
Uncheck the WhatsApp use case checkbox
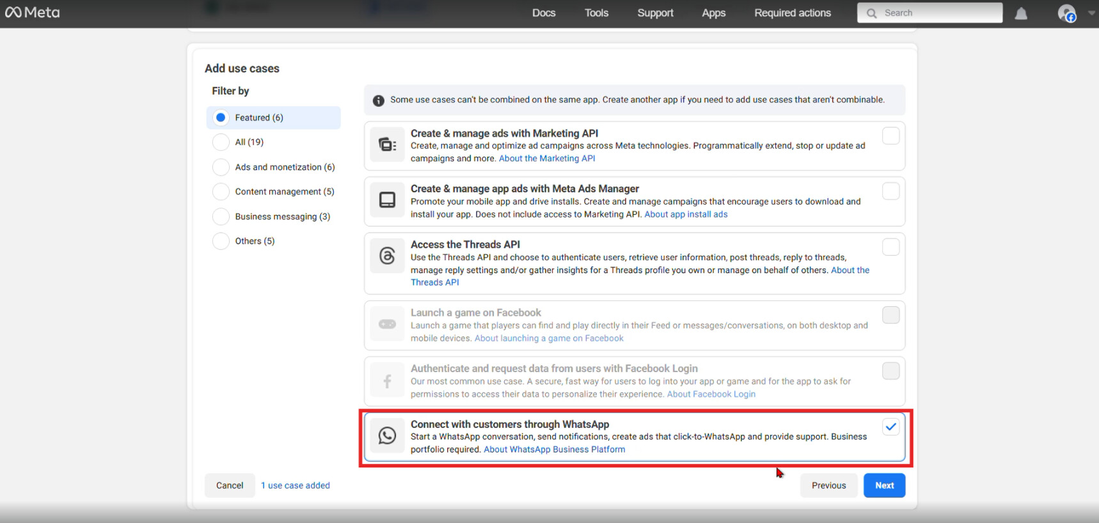[890, 427]
